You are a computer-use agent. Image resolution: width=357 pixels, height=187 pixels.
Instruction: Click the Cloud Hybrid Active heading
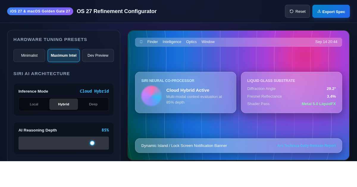(x=188, y=90)
